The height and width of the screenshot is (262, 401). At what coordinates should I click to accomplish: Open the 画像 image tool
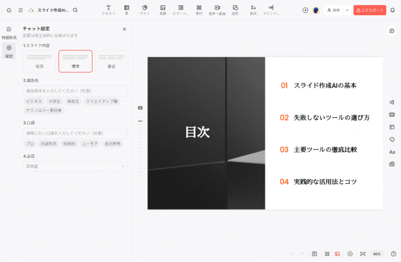click(x=163, y=10)
